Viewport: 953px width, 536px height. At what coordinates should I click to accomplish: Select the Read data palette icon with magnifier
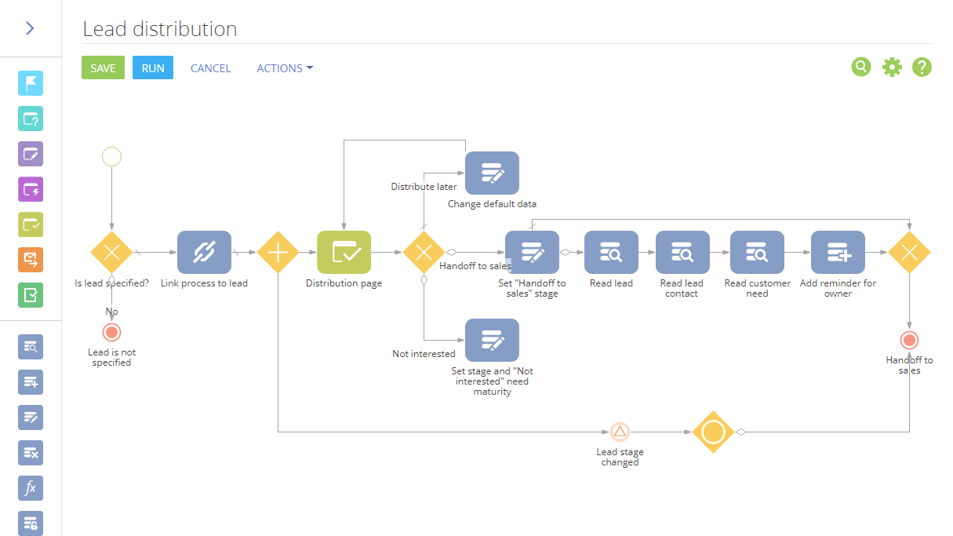tap(31, 346)
